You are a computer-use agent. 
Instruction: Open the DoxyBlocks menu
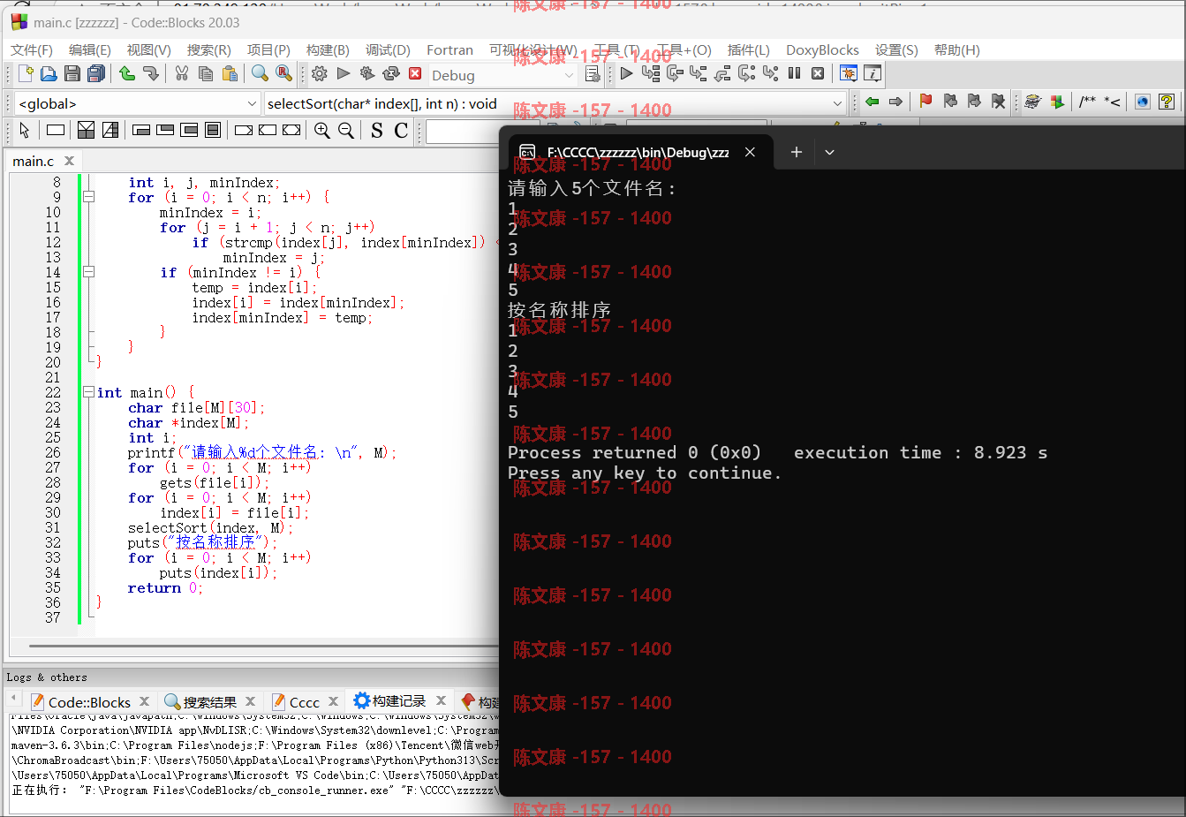pyautogui.click(x=822, y=50)
